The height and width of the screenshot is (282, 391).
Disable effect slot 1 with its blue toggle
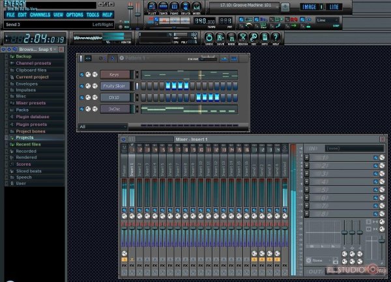point(375,157)
